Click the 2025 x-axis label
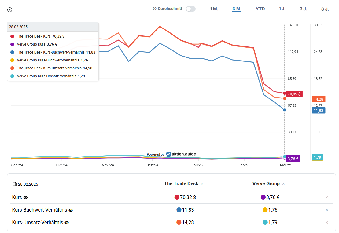Screen dimensions: 339x233 point(198,165)
